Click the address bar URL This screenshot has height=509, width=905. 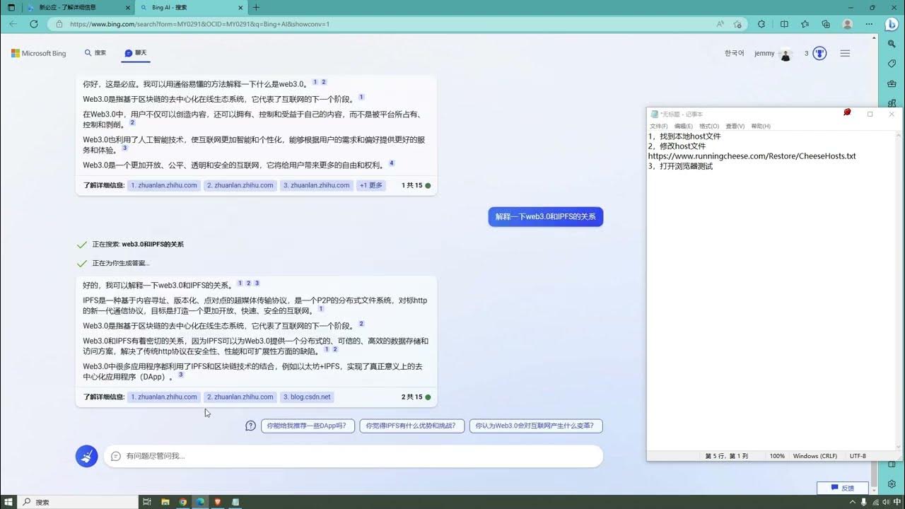[199, 23]
